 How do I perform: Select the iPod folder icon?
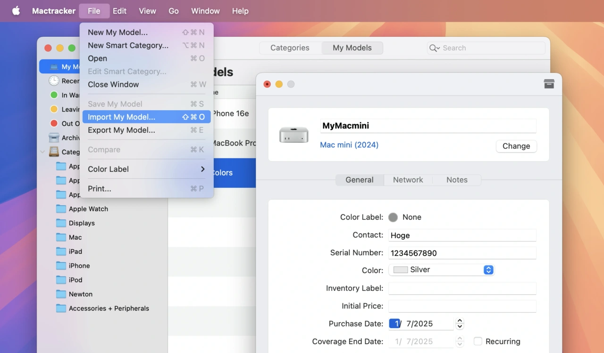pos(61,280)
